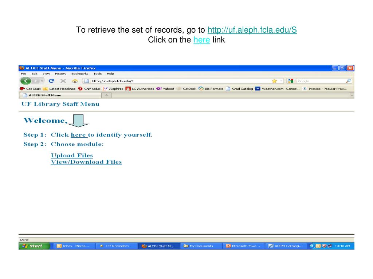Open the address bar history dropdown
The width and height of the screenshot is (373, 279).
(281, 81)
